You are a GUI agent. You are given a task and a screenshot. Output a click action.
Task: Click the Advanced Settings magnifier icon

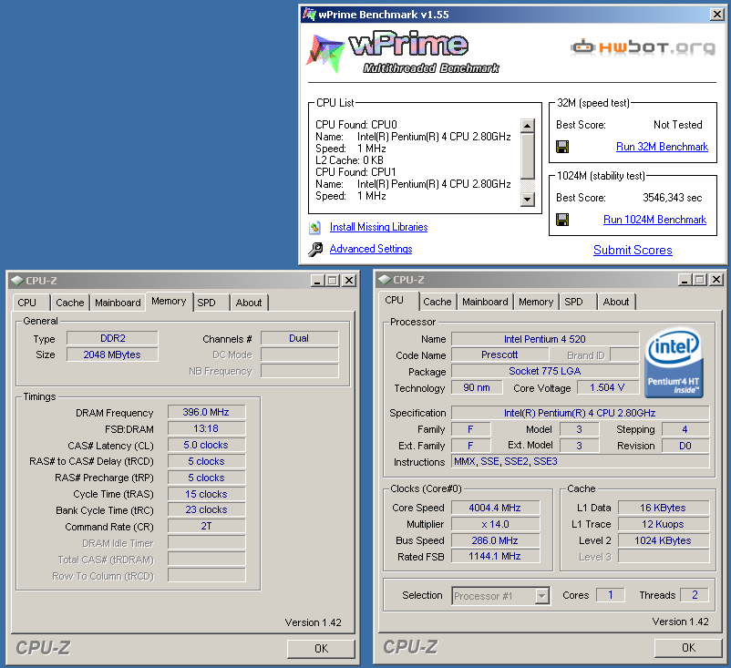(x=315, y=250)
